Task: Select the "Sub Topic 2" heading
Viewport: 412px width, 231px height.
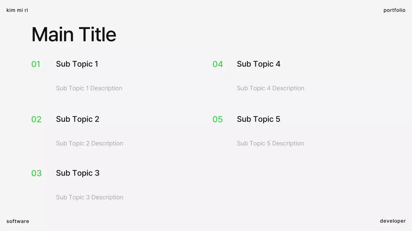Action: pos(78,119)
